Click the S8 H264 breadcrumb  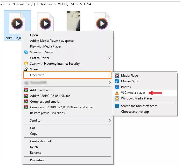coord(86,4)
